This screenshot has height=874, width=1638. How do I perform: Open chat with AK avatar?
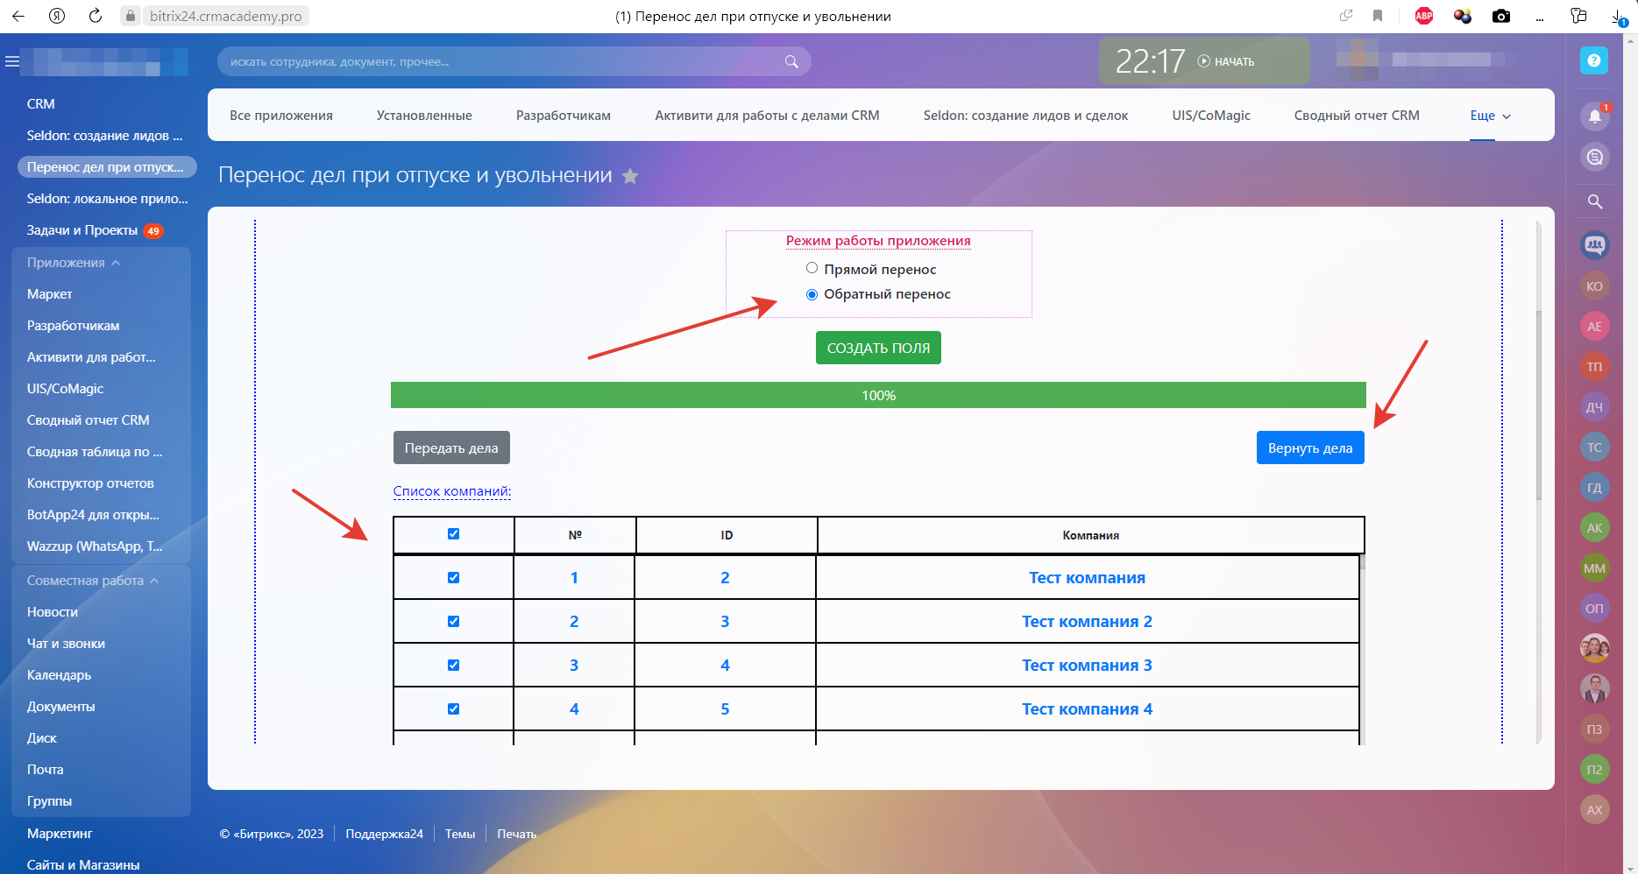pyautogui.click(x=1595, y=528)
